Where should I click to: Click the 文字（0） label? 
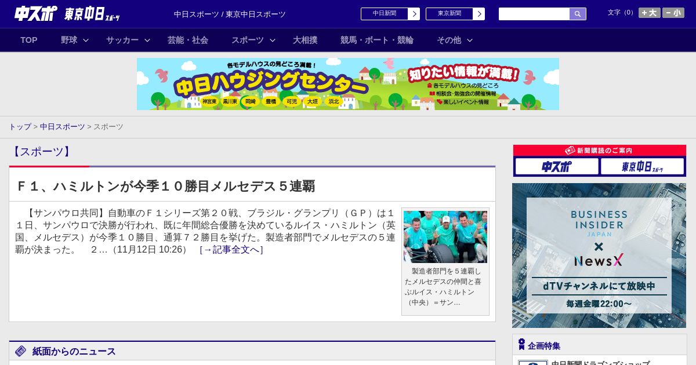click(622, 12)
